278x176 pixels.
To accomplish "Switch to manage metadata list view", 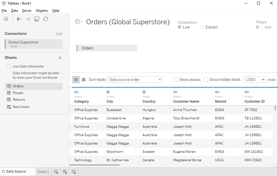I will [x=83, y=80].
